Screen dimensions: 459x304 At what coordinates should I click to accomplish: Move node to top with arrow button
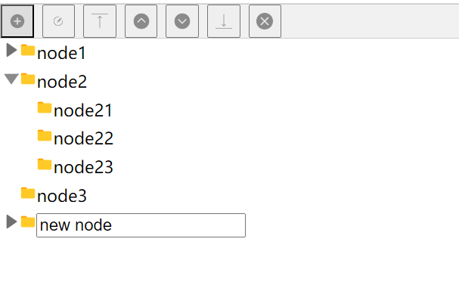tap(100, 21)
